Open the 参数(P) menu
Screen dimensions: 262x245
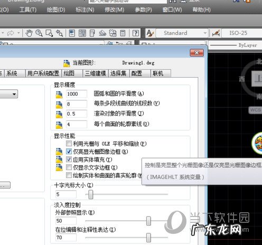click(143, 10)
